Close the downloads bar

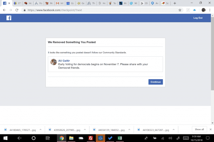211,129
